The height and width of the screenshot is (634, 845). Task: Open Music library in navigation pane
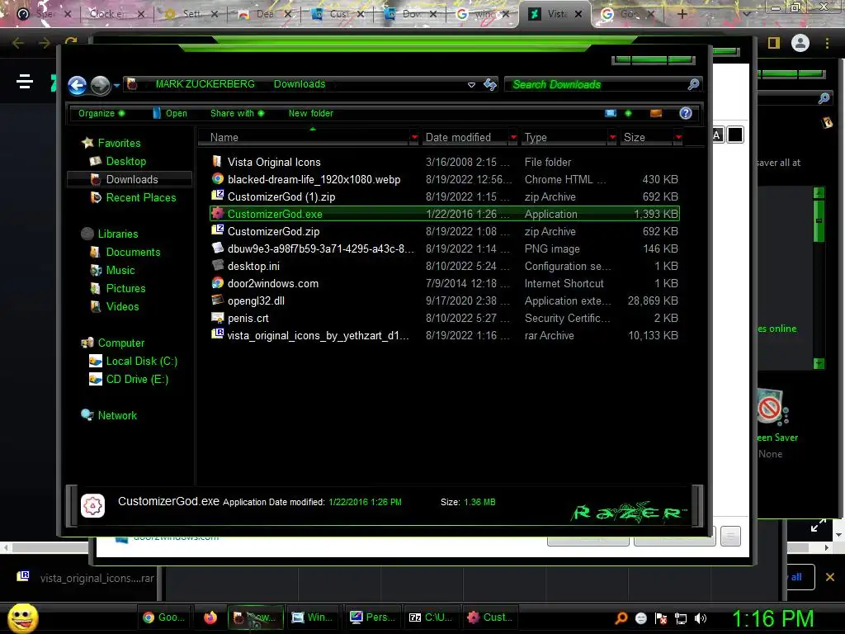(x=120, y=270)
